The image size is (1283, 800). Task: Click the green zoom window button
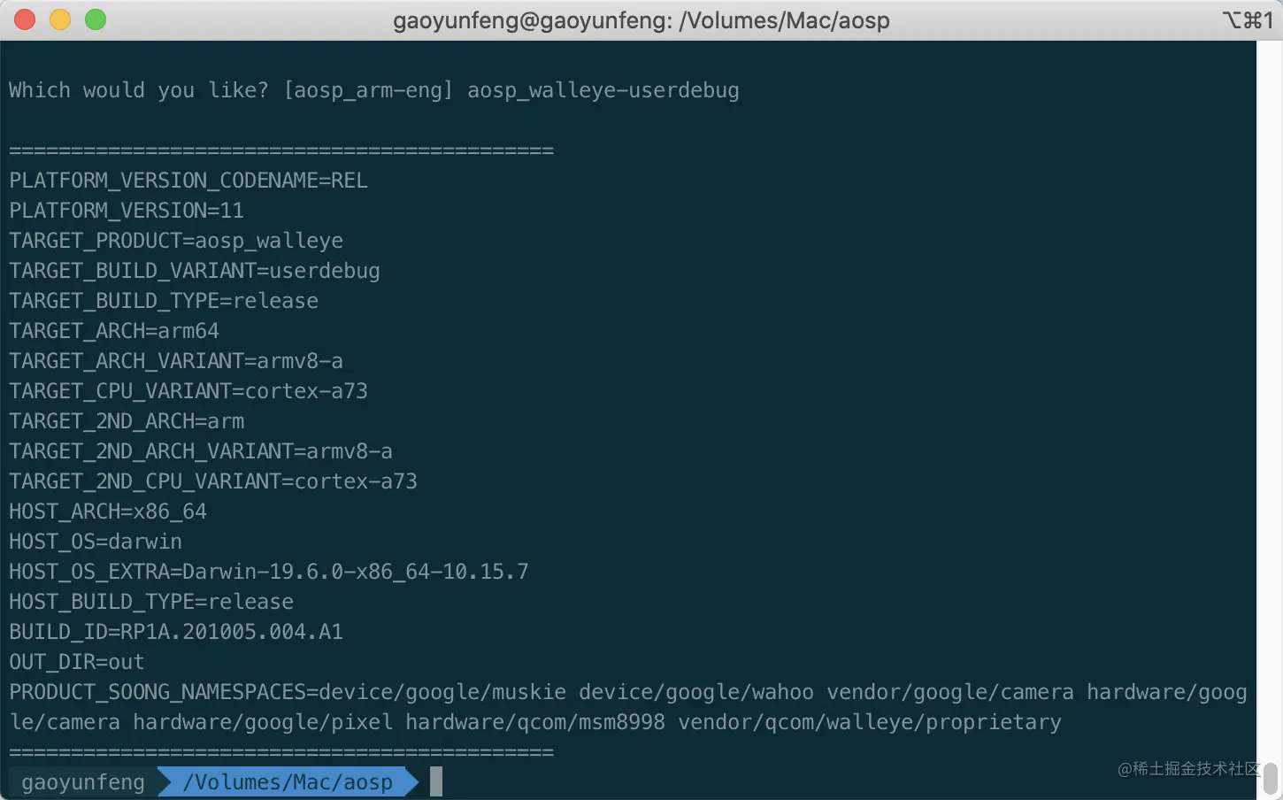pos(96,19)
